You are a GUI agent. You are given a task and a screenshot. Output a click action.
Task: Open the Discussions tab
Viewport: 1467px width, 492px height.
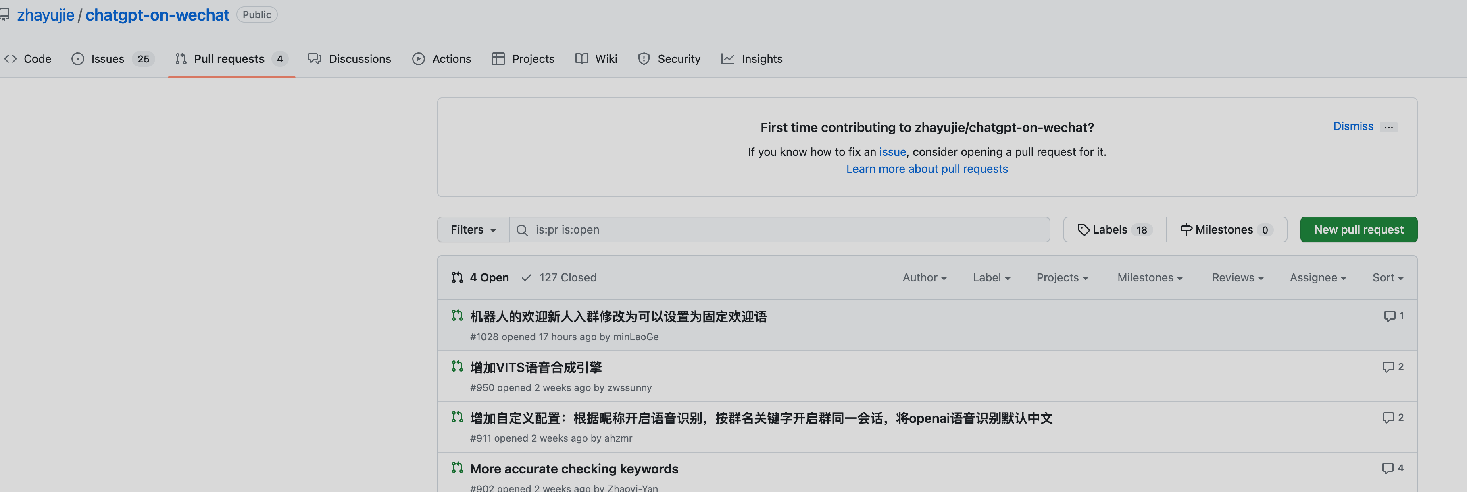click(x=359, y=59)
